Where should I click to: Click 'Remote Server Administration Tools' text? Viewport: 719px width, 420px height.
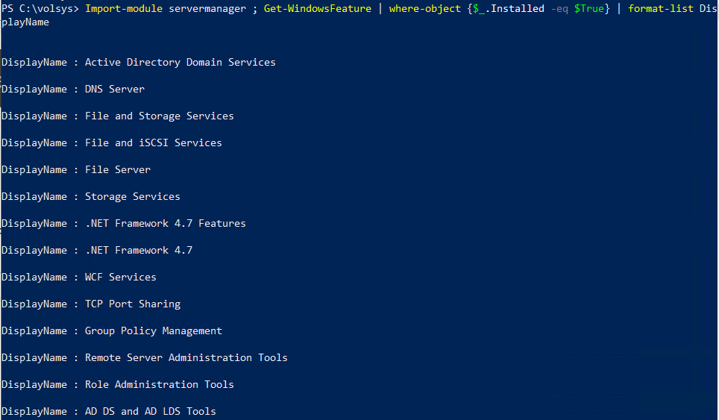(x=186, y=358)
